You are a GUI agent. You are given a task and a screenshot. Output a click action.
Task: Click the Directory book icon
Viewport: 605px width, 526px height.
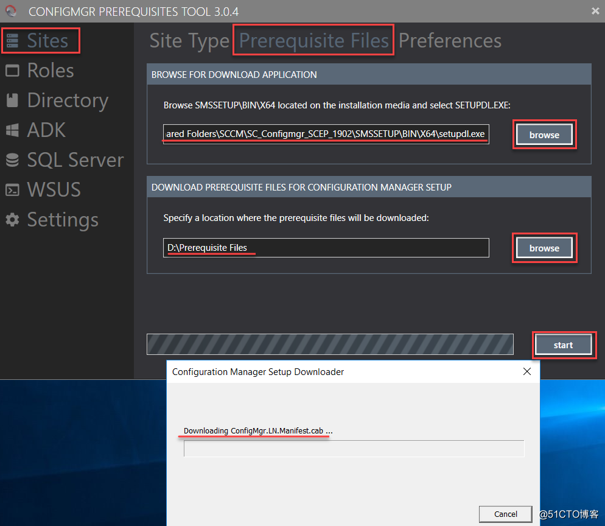pyautogui.click(x=12, y=100)
